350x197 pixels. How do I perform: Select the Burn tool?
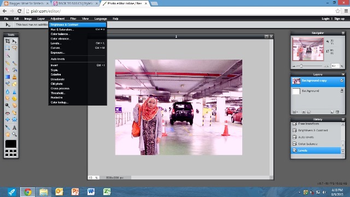tap(15, 106)
